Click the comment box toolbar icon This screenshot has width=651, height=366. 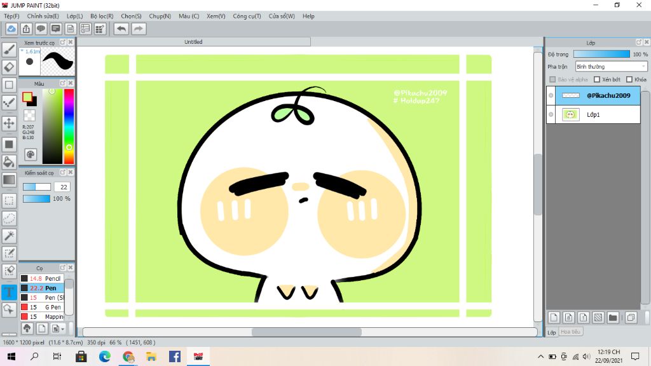[x=56, y=29]
